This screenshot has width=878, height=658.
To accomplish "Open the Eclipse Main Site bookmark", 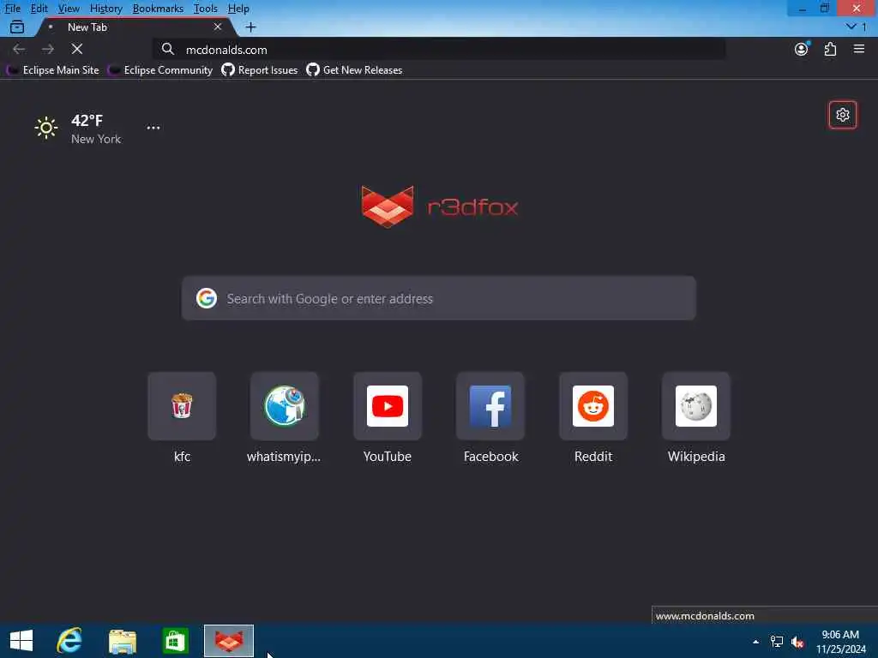I will pos(52,70).
